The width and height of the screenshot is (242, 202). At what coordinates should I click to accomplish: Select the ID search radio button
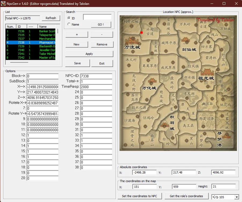tap(69, 18)
